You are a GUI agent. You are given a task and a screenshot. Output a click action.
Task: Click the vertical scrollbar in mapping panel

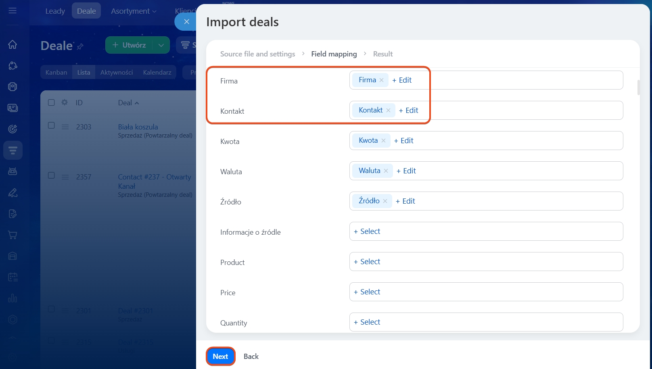639,88
